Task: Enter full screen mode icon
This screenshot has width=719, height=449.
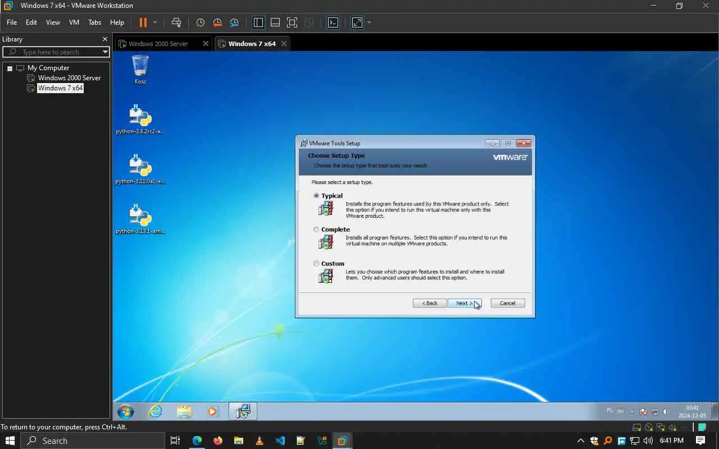Action: pos(292,22)
